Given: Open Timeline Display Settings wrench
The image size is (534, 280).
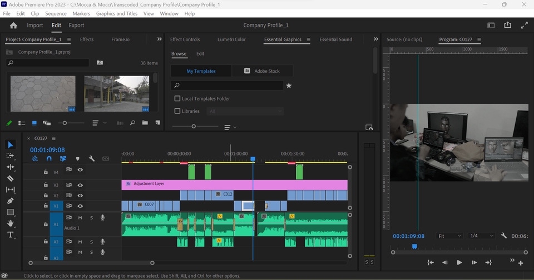Looking at the screenshot, I should 91,159.
